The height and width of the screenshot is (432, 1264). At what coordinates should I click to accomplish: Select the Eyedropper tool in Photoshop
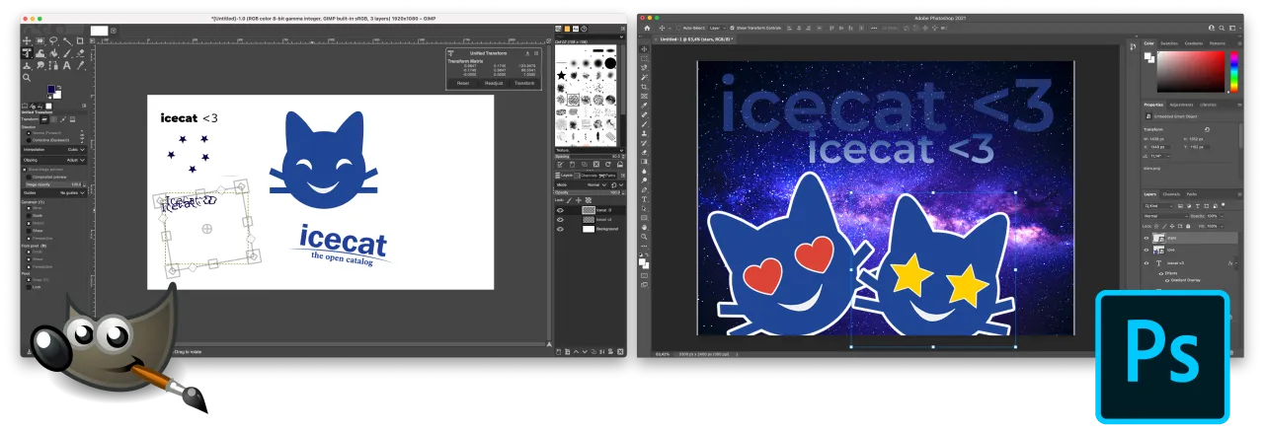click(644, 106)
